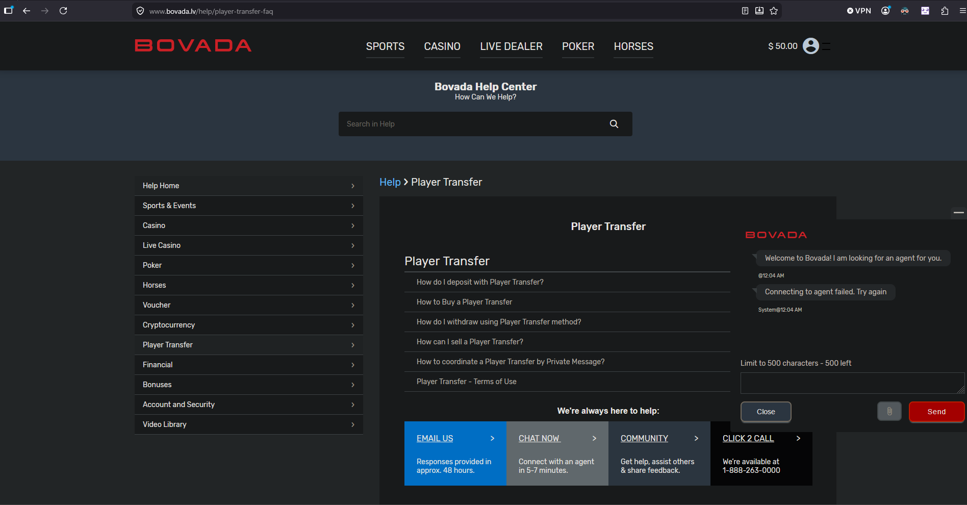The height and width of the screenshot is (505, 967).
Task: Click the EMAIL US link
Action: pos(435,438)
